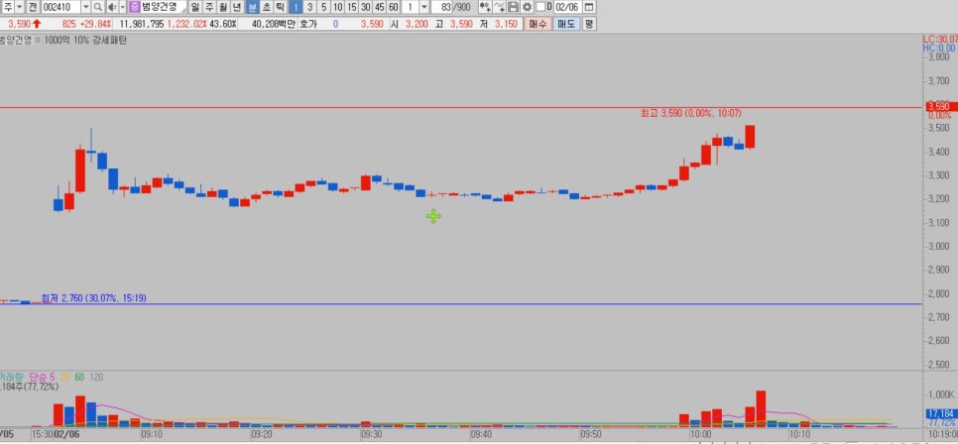The image size is (958, 444).
Task: Open the 주 type dropdown arrow
Action: [20, 7]
